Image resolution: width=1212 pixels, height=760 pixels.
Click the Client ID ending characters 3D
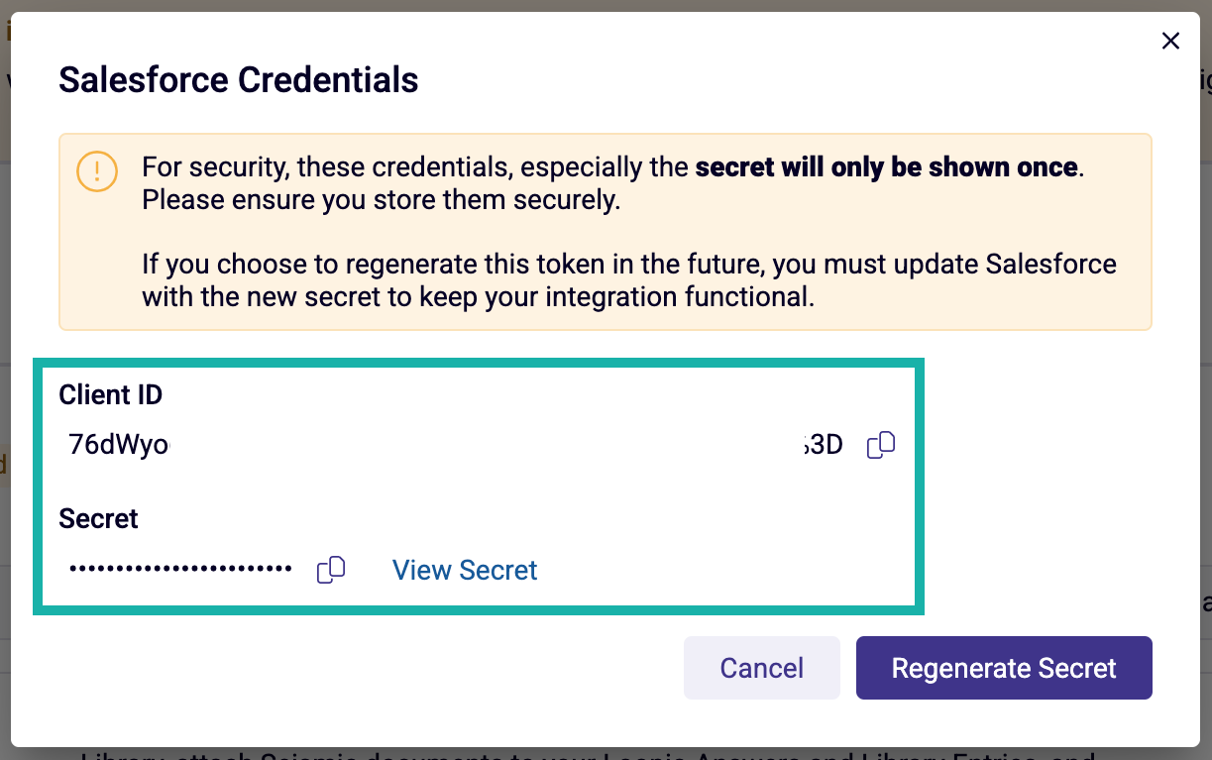pos(823,445)
